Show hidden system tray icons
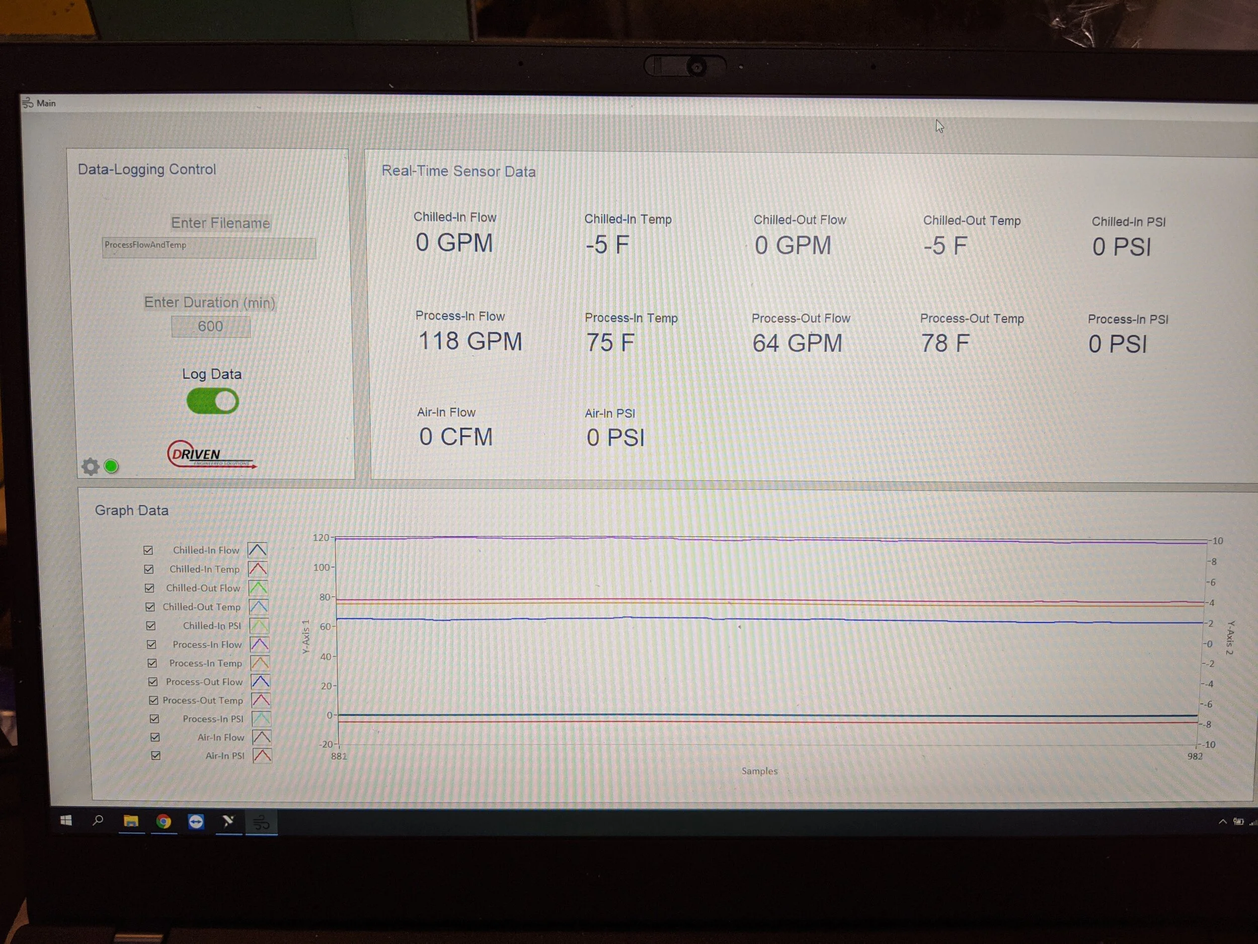Image resolution: width=1258 pixels, height=944 pixels. click(1222, 822)
